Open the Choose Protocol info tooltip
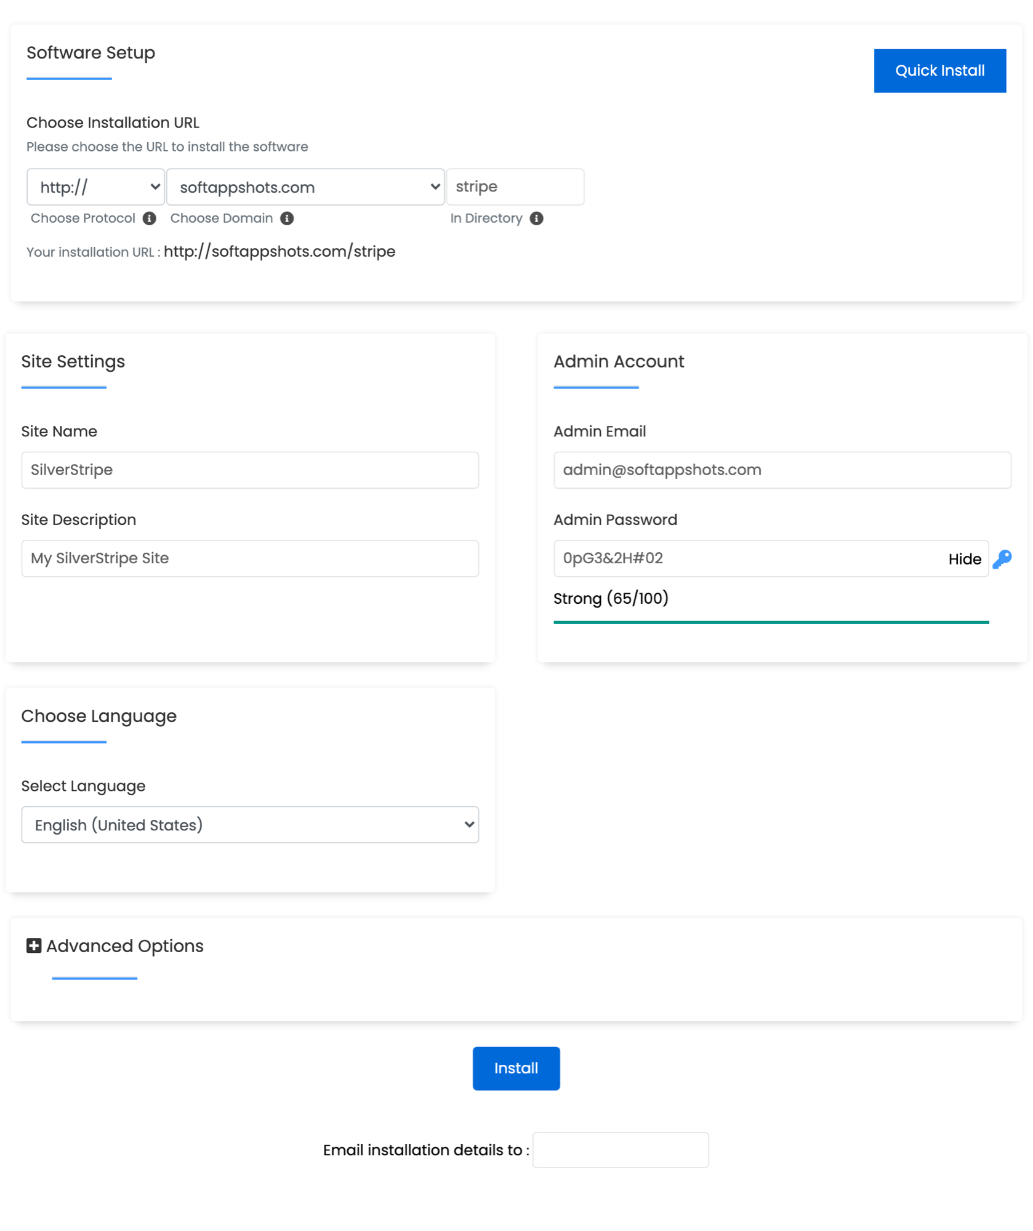The width and height of the screenshot is (1033, 1231). point(150,218)
